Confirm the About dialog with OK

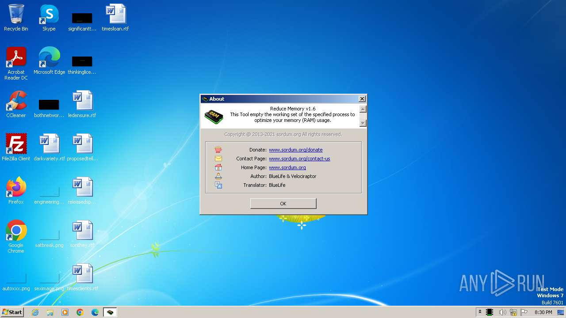pyautogui.click(x=283, y=204)
